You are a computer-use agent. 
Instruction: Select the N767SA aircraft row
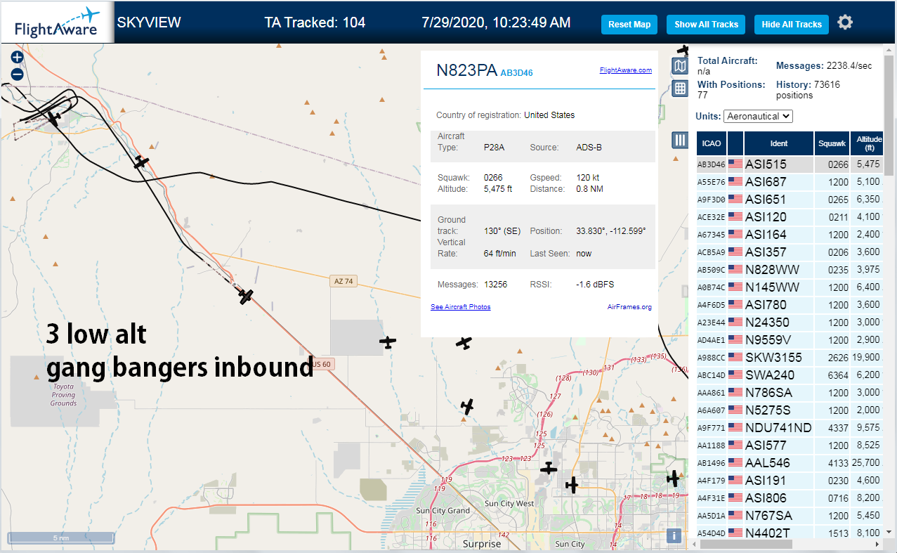pos(790,516)
